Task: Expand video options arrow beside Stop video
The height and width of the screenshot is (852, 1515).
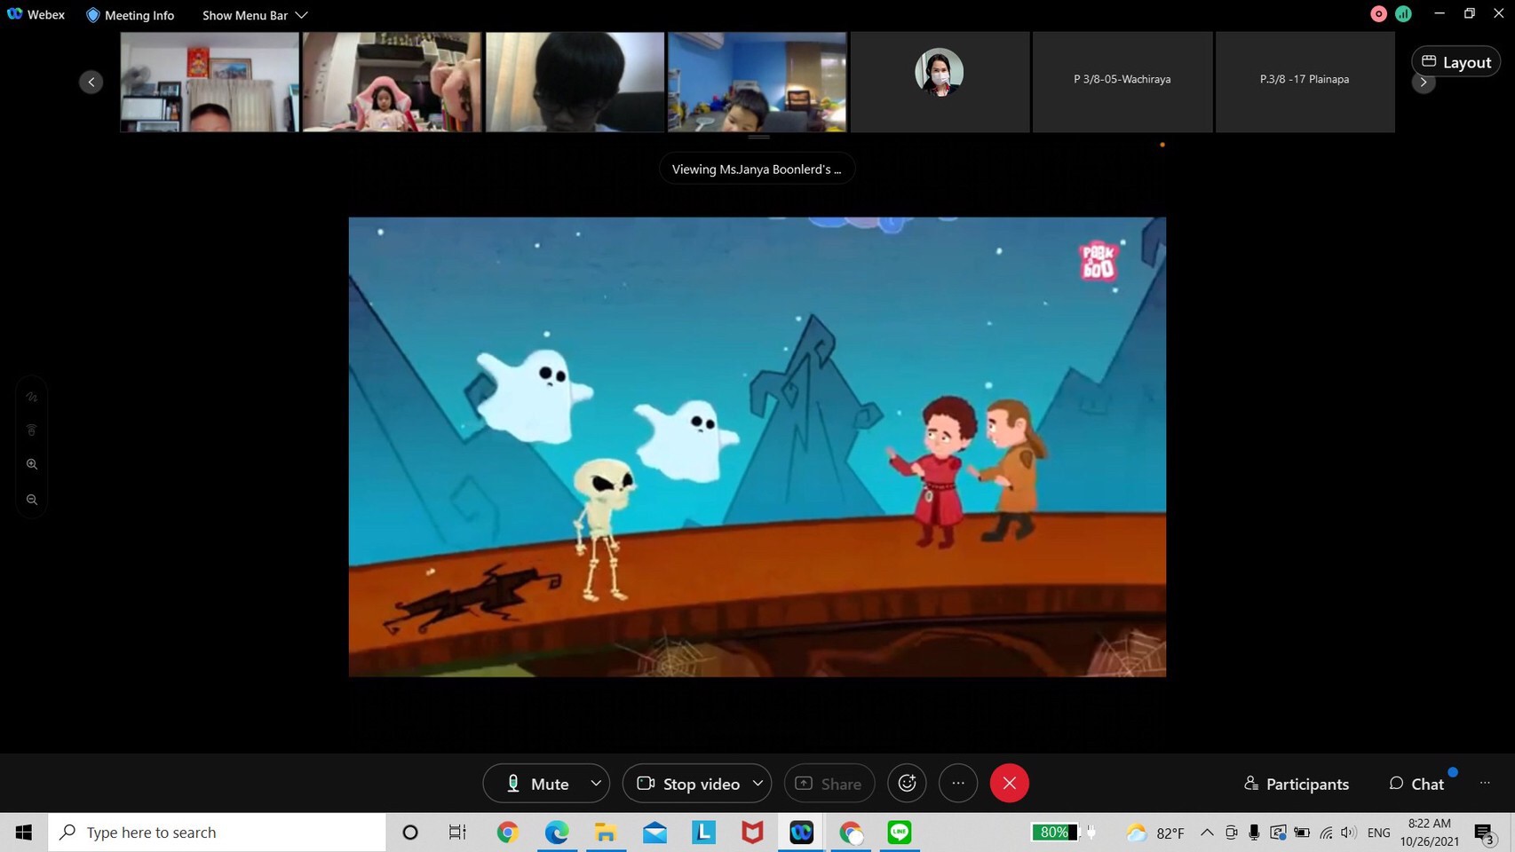Action: [x=757, y=783]
